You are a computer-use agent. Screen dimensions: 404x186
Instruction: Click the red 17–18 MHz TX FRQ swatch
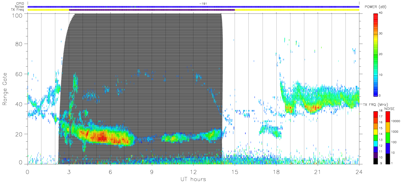376,114
